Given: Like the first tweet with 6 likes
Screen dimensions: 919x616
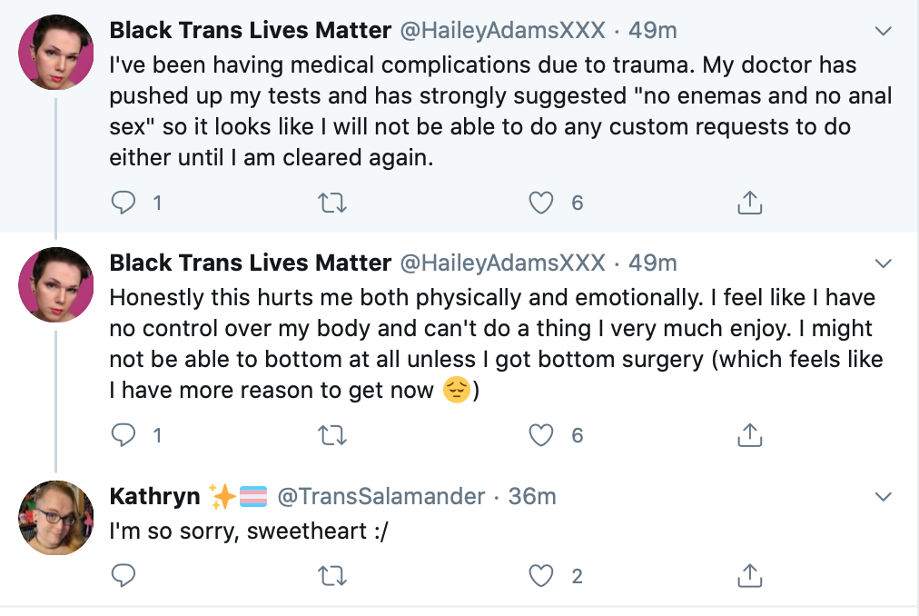Looking at the screenshot, I should (541, 203).
